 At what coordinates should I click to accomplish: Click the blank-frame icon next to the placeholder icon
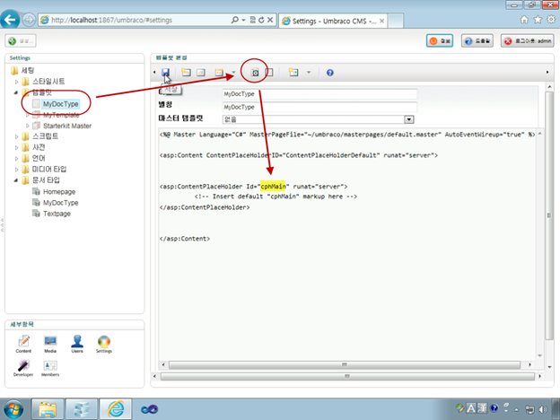click(x=269, y=73)
